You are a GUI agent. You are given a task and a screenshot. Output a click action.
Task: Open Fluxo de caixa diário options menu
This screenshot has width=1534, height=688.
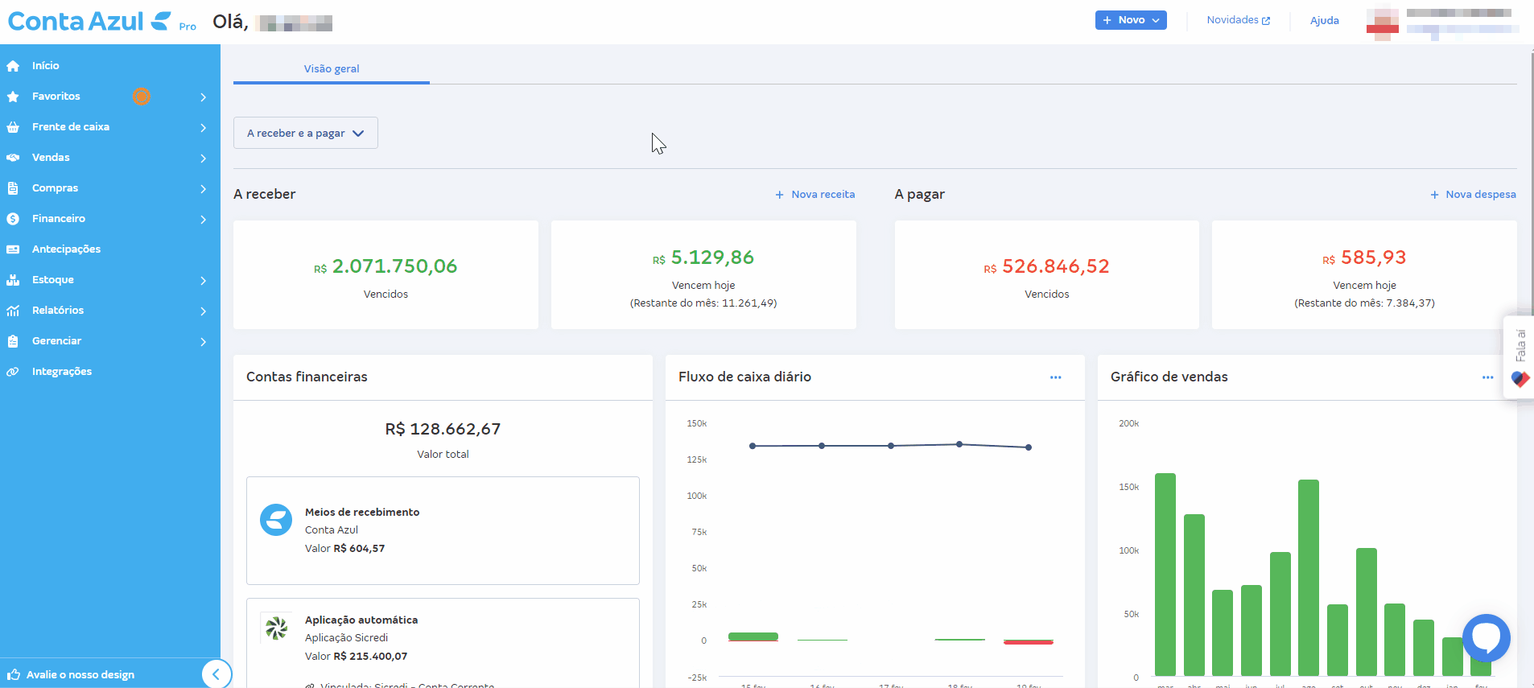pyautogui.click(x=1056, y=377)
